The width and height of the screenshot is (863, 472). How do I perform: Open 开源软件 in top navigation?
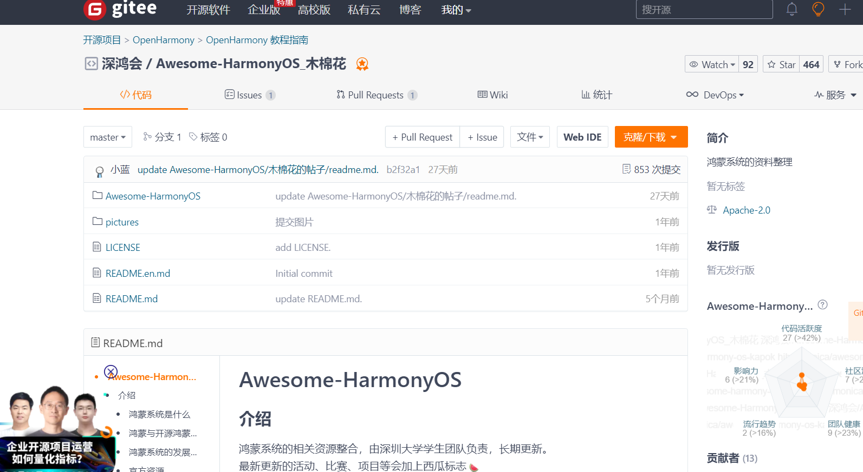(x=209, y=10)
